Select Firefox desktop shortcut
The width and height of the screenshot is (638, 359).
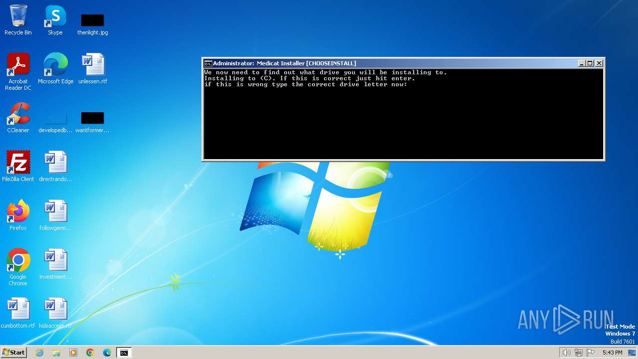point(18,215)
